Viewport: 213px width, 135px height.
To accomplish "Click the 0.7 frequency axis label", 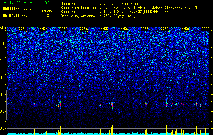I will pyautogui.click(x=3, y=111).
